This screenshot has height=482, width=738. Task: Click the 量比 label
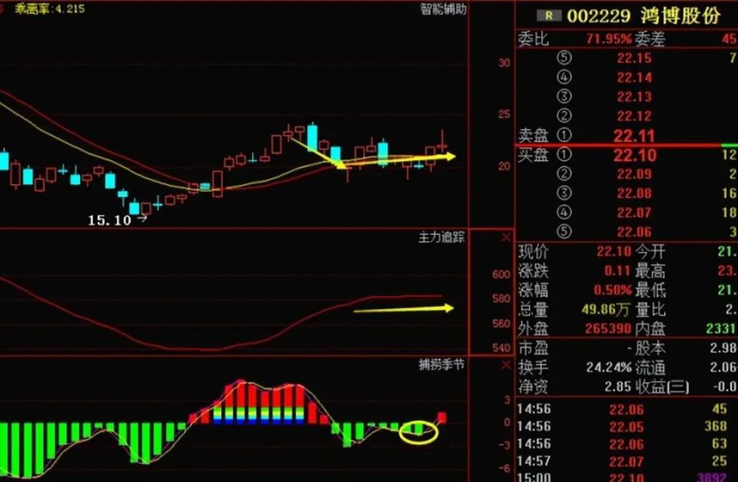[x=650, y=309]
